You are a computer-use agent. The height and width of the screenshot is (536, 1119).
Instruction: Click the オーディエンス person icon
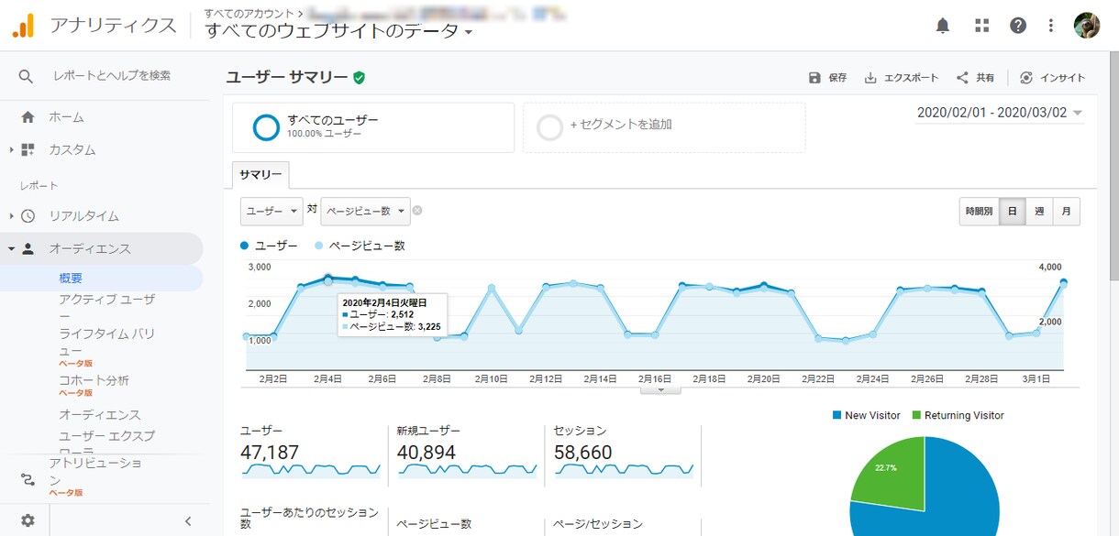28,248
